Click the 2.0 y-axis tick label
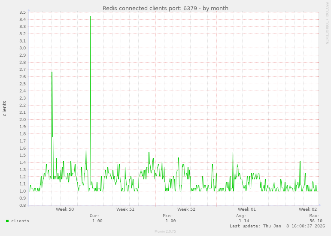The image size is (331, 236). pos(22,119)
